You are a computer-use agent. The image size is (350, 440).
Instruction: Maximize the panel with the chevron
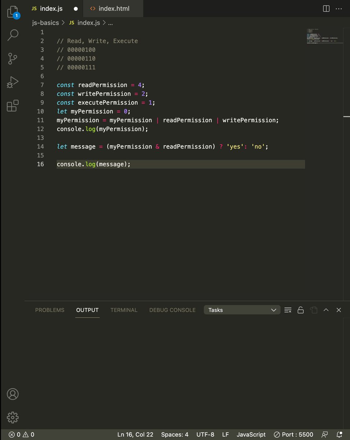click(x=326, y=310)
